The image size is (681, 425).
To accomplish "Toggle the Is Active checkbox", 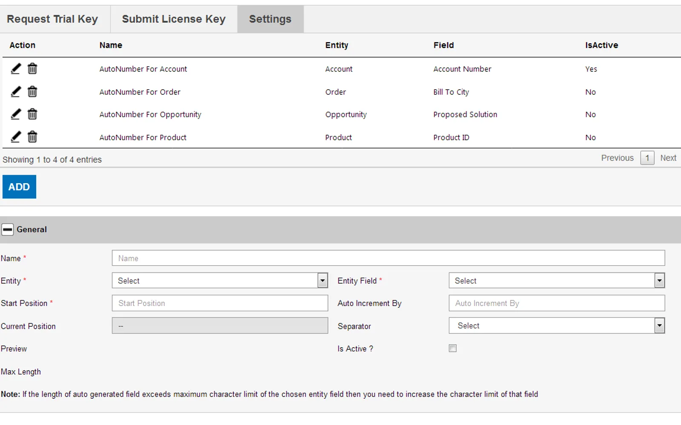I will (452, 348).
